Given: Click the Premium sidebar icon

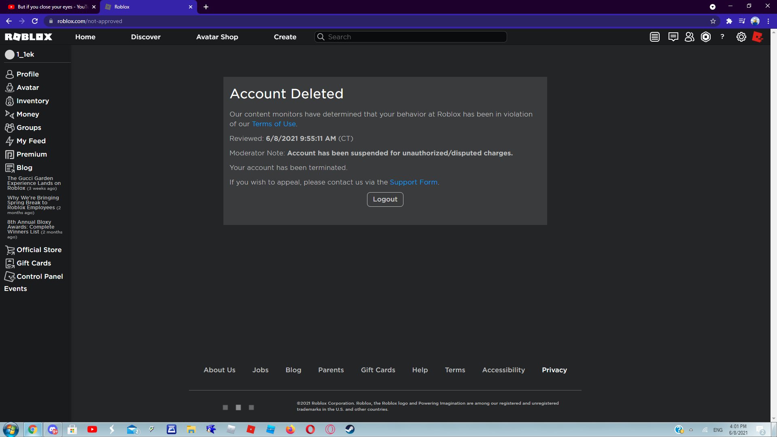Looking at the screenshot, I should (10, 155).
